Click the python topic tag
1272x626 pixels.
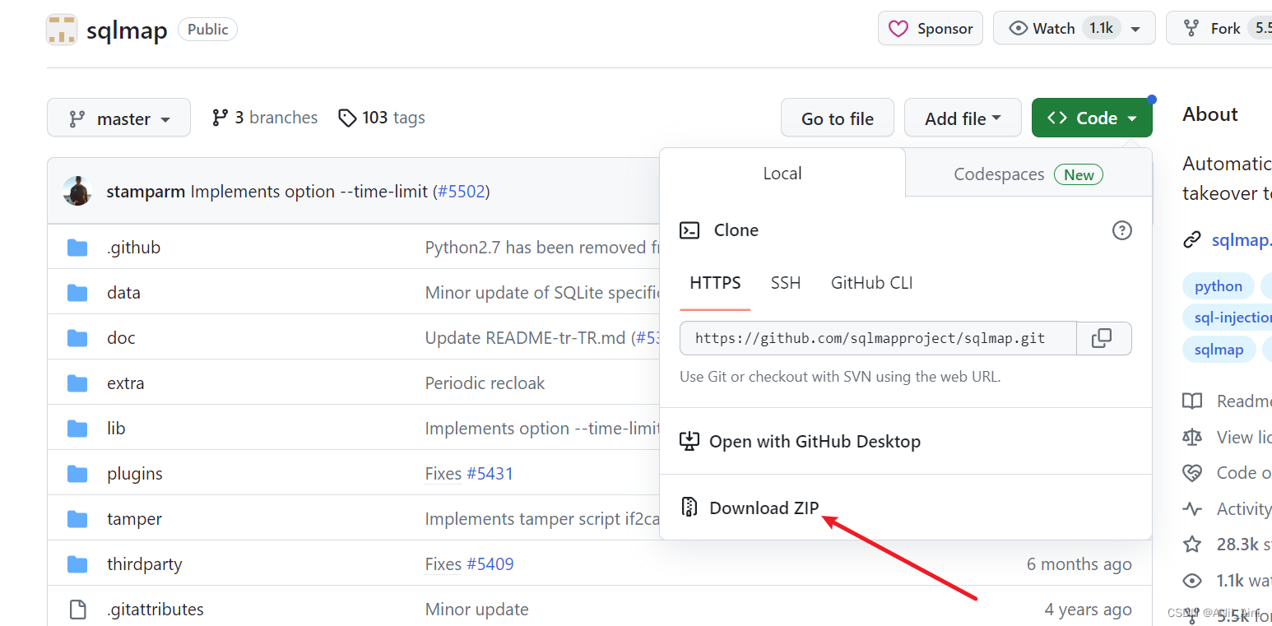coord(1219,286)
